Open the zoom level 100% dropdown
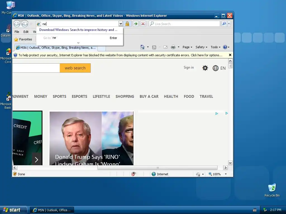The height and width of the screenshot is (214, 286). pyautogui.click(x=226, y=174)
